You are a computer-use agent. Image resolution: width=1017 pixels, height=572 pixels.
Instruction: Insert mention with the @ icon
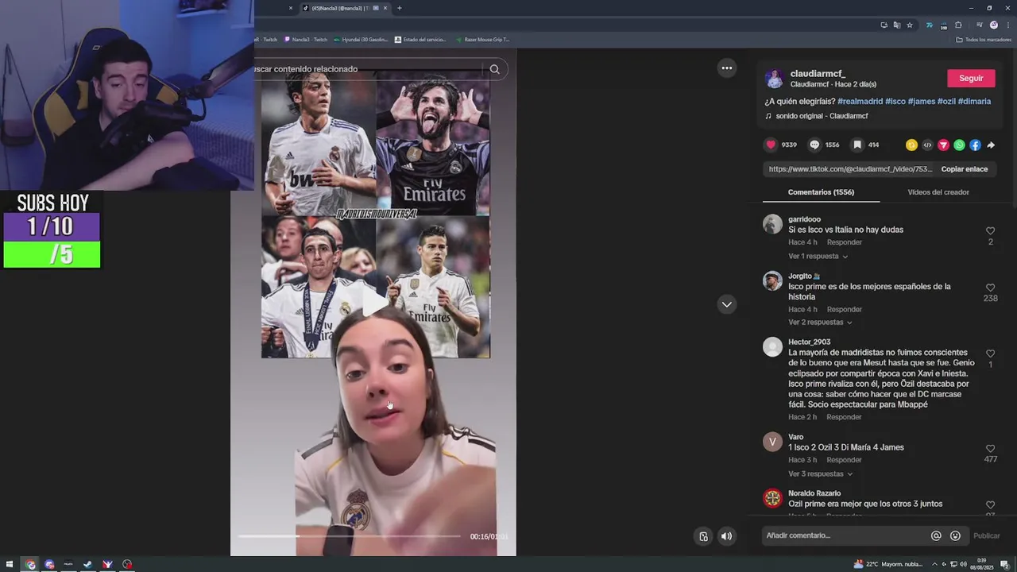coord(936,535)
